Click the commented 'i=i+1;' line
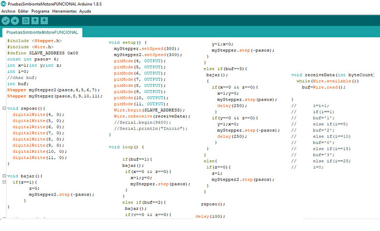Screen dimensions: 380x231 point(321,105)
